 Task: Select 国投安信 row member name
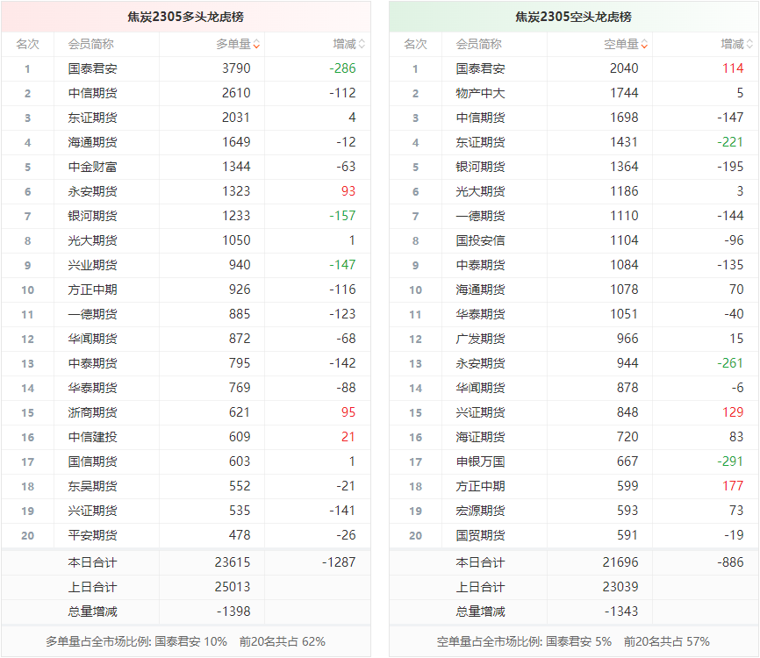pos(480,240)
